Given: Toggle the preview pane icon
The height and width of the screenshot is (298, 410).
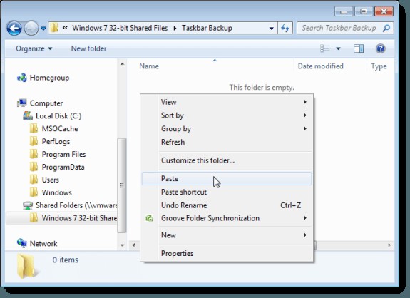Looking at the screenshot, I should pos(359,48).
